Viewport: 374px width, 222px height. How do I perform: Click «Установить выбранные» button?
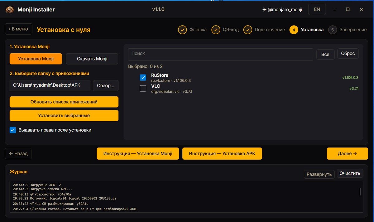[64, 115]
